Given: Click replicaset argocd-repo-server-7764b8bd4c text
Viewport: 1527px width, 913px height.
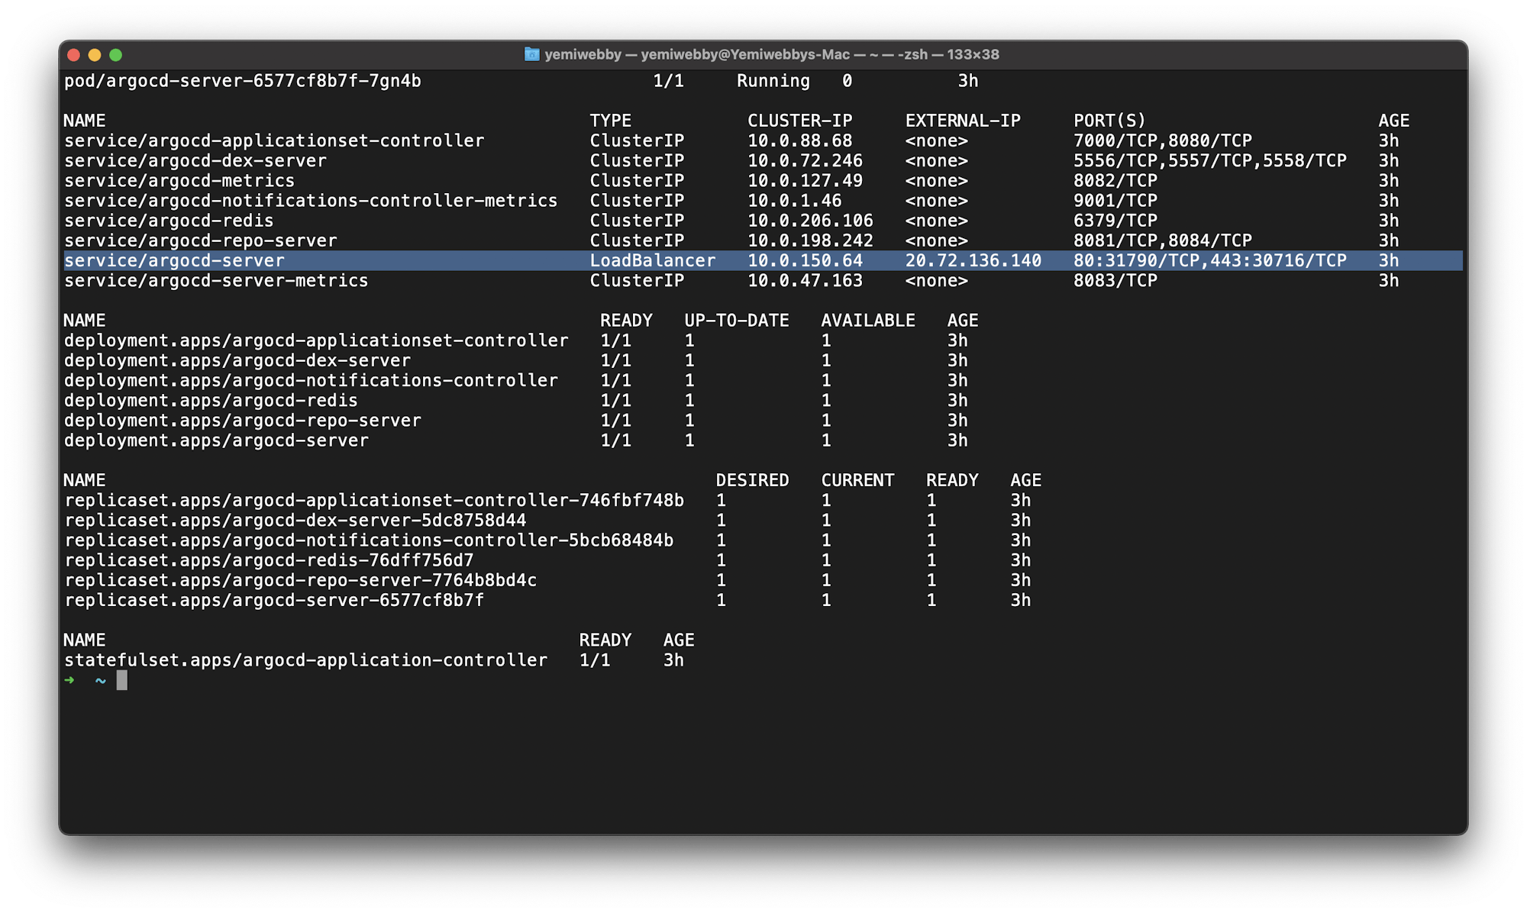Looking at the screenshot, I should click(x=300, y=580).
